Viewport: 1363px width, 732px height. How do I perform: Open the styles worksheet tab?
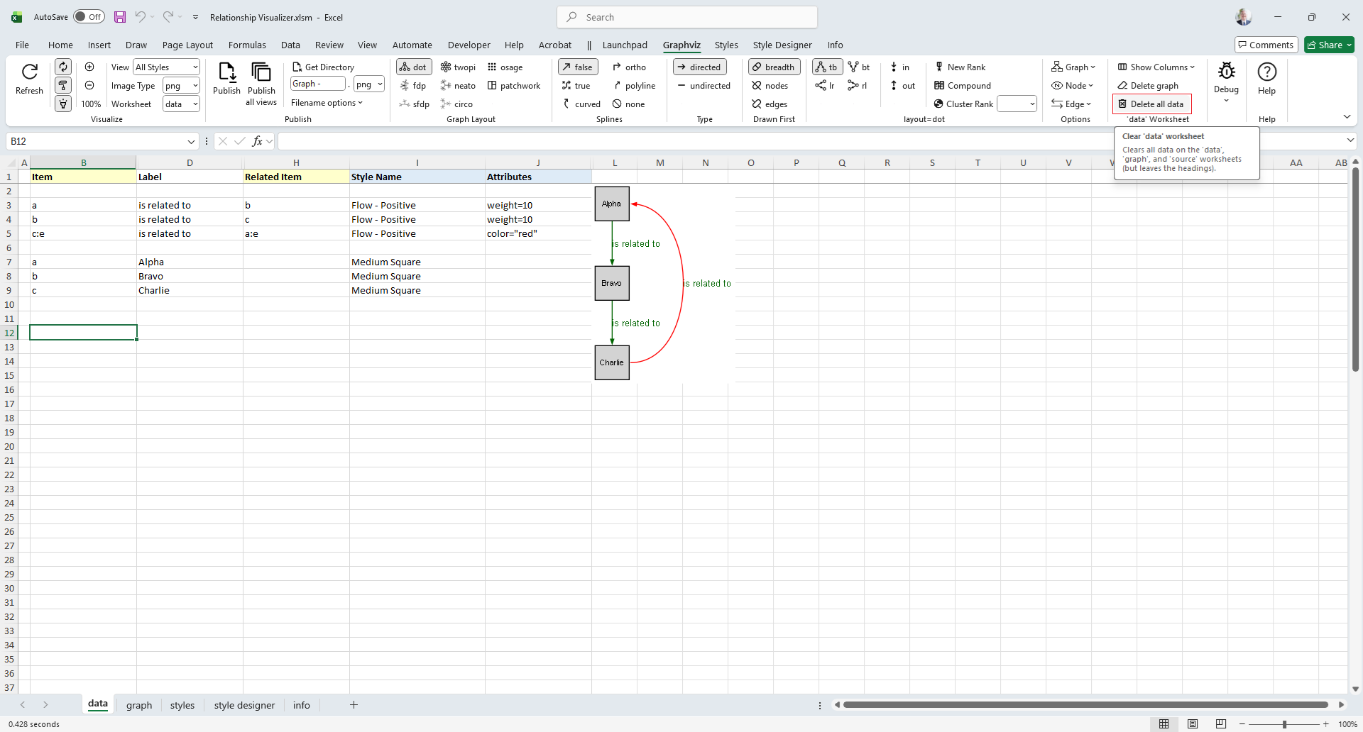pyautogui.click(x=182, y=705)
